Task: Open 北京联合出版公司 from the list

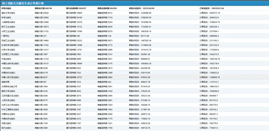Action: [9, 86]
